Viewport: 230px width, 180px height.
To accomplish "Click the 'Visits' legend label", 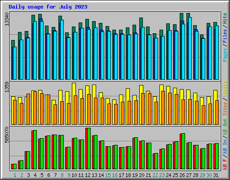I will [225, 89].
